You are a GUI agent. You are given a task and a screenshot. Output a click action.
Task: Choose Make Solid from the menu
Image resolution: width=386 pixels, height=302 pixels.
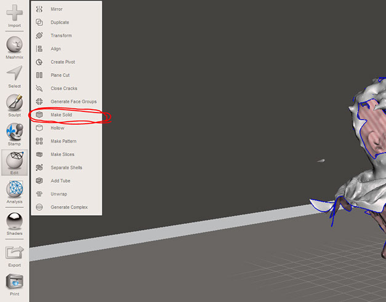point(66,115)
